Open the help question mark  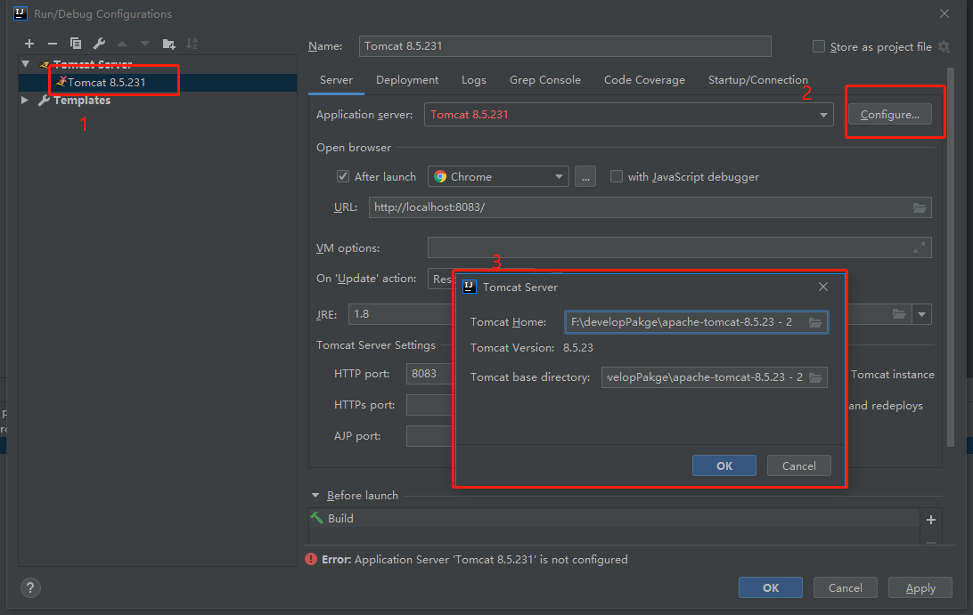29,587
